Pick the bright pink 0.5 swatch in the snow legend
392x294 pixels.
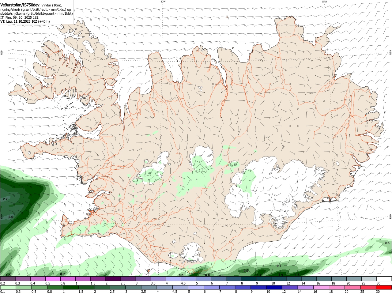point(53,279)
